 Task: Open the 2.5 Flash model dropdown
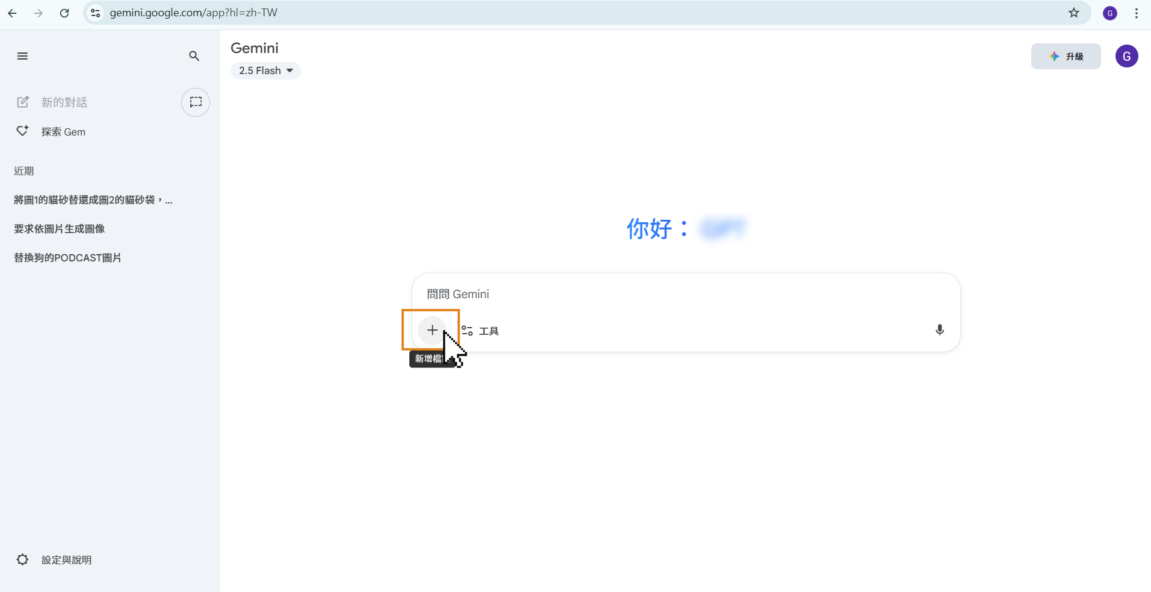point(265,70)
